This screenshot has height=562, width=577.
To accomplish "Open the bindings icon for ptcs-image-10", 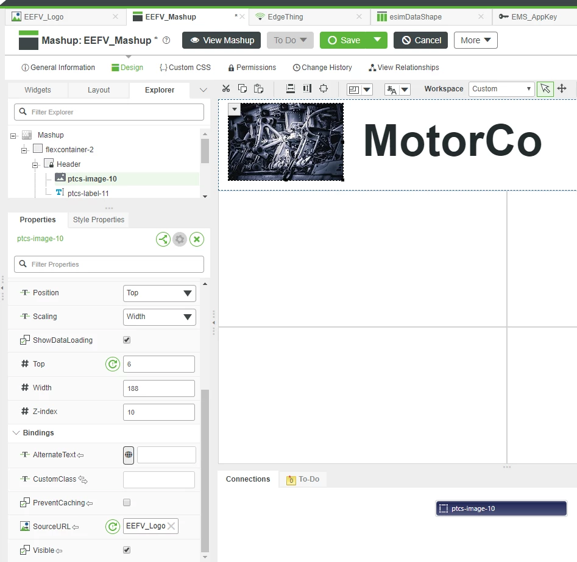I will click(x=163, y=239).
